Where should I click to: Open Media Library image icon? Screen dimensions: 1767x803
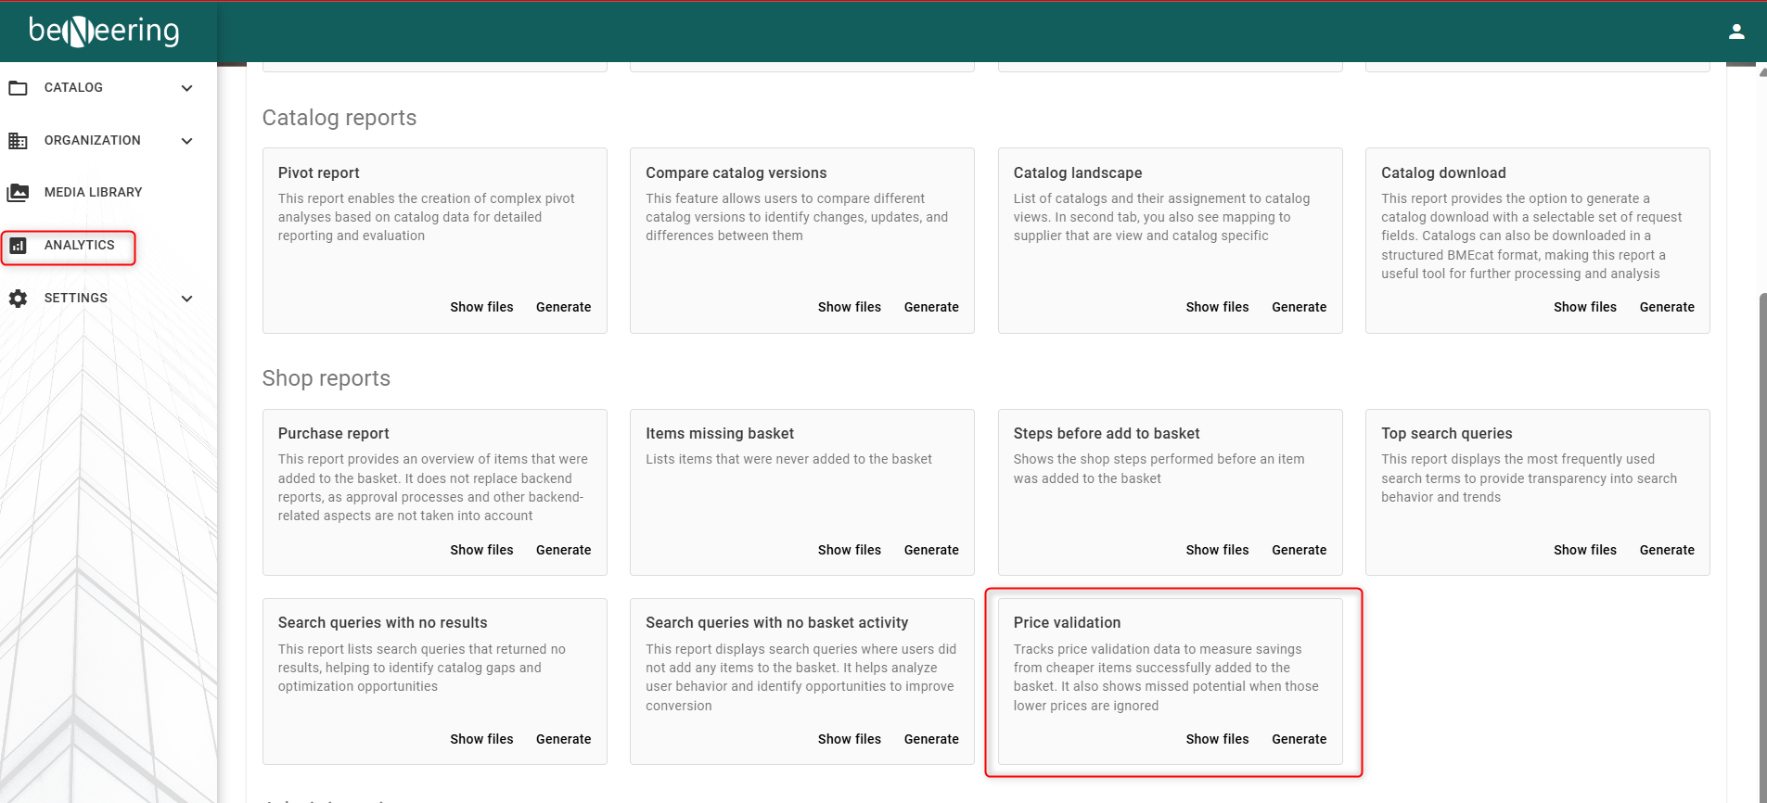[x=18, y=193]
